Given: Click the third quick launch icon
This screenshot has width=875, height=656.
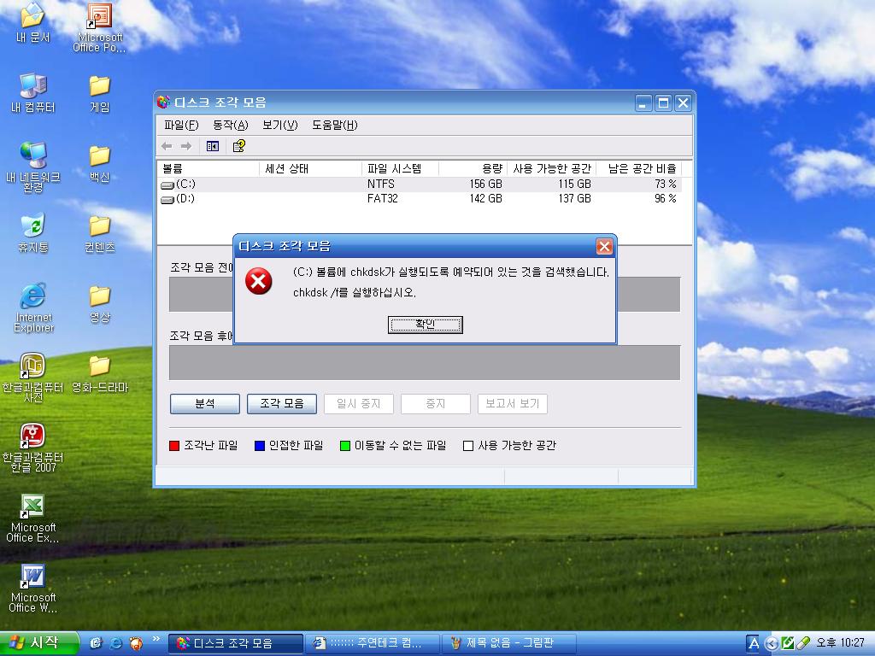Looking at the screenshot, I should click(136, 643).
